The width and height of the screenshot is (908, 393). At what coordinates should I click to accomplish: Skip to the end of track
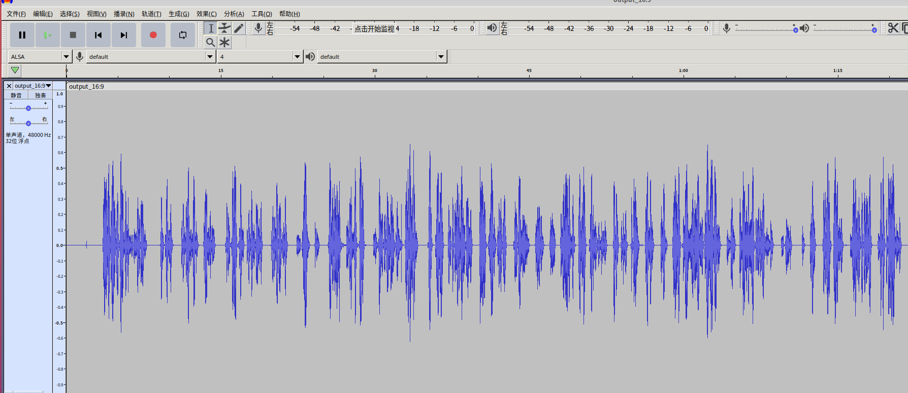(x=124, y=35)
